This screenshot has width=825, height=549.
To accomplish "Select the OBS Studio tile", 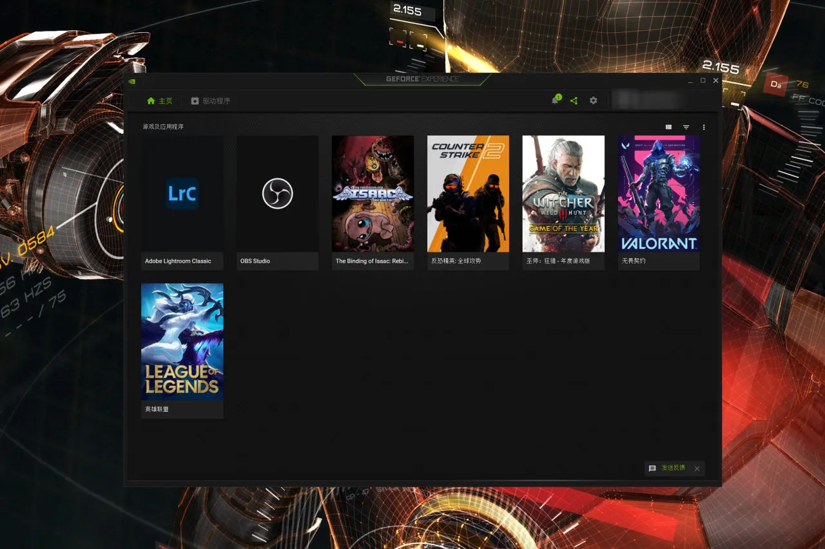I will point(278,203).
